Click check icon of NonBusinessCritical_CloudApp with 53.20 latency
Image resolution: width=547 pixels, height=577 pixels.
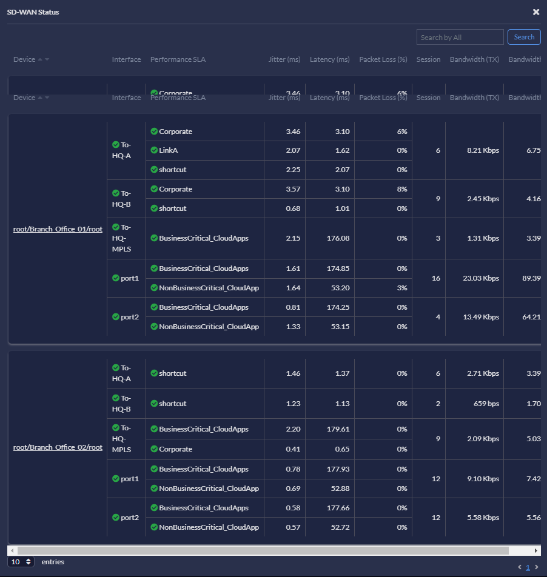click(x=154, y=288)
